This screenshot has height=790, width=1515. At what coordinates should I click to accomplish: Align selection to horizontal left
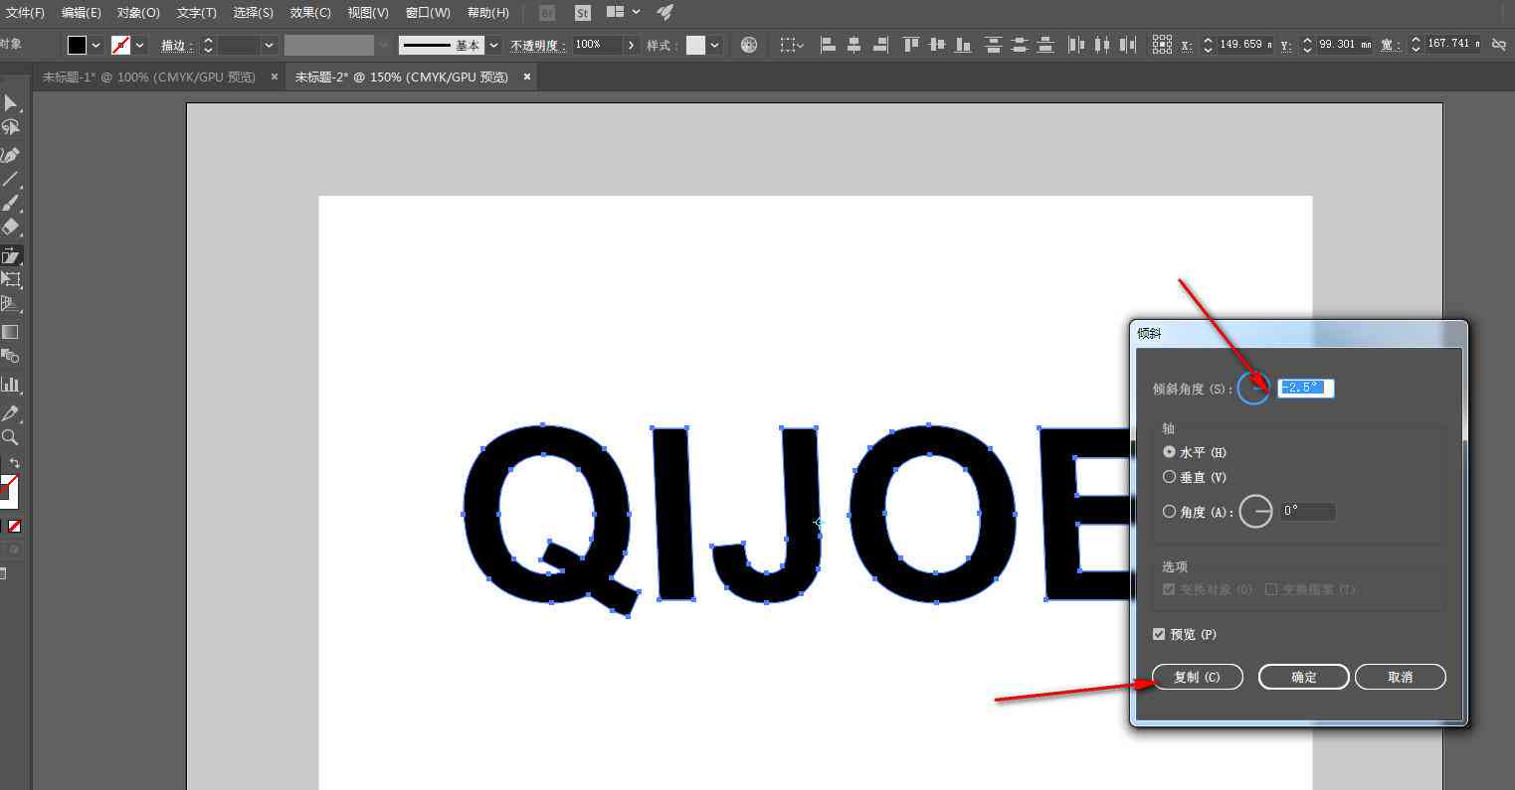point(828,45)
